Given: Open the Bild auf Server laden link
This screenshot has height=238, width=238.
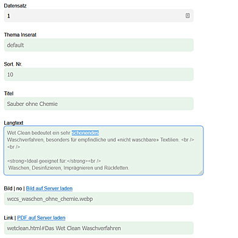Looking at the screenshot, I should click(49, 189).
